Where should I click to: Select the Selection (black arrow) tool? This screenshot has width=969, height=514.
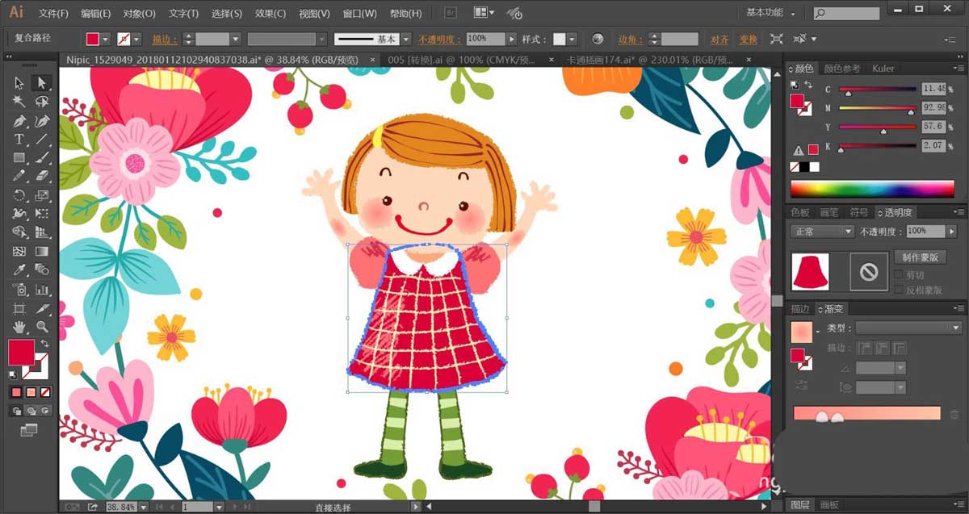(x=19, y=83)
